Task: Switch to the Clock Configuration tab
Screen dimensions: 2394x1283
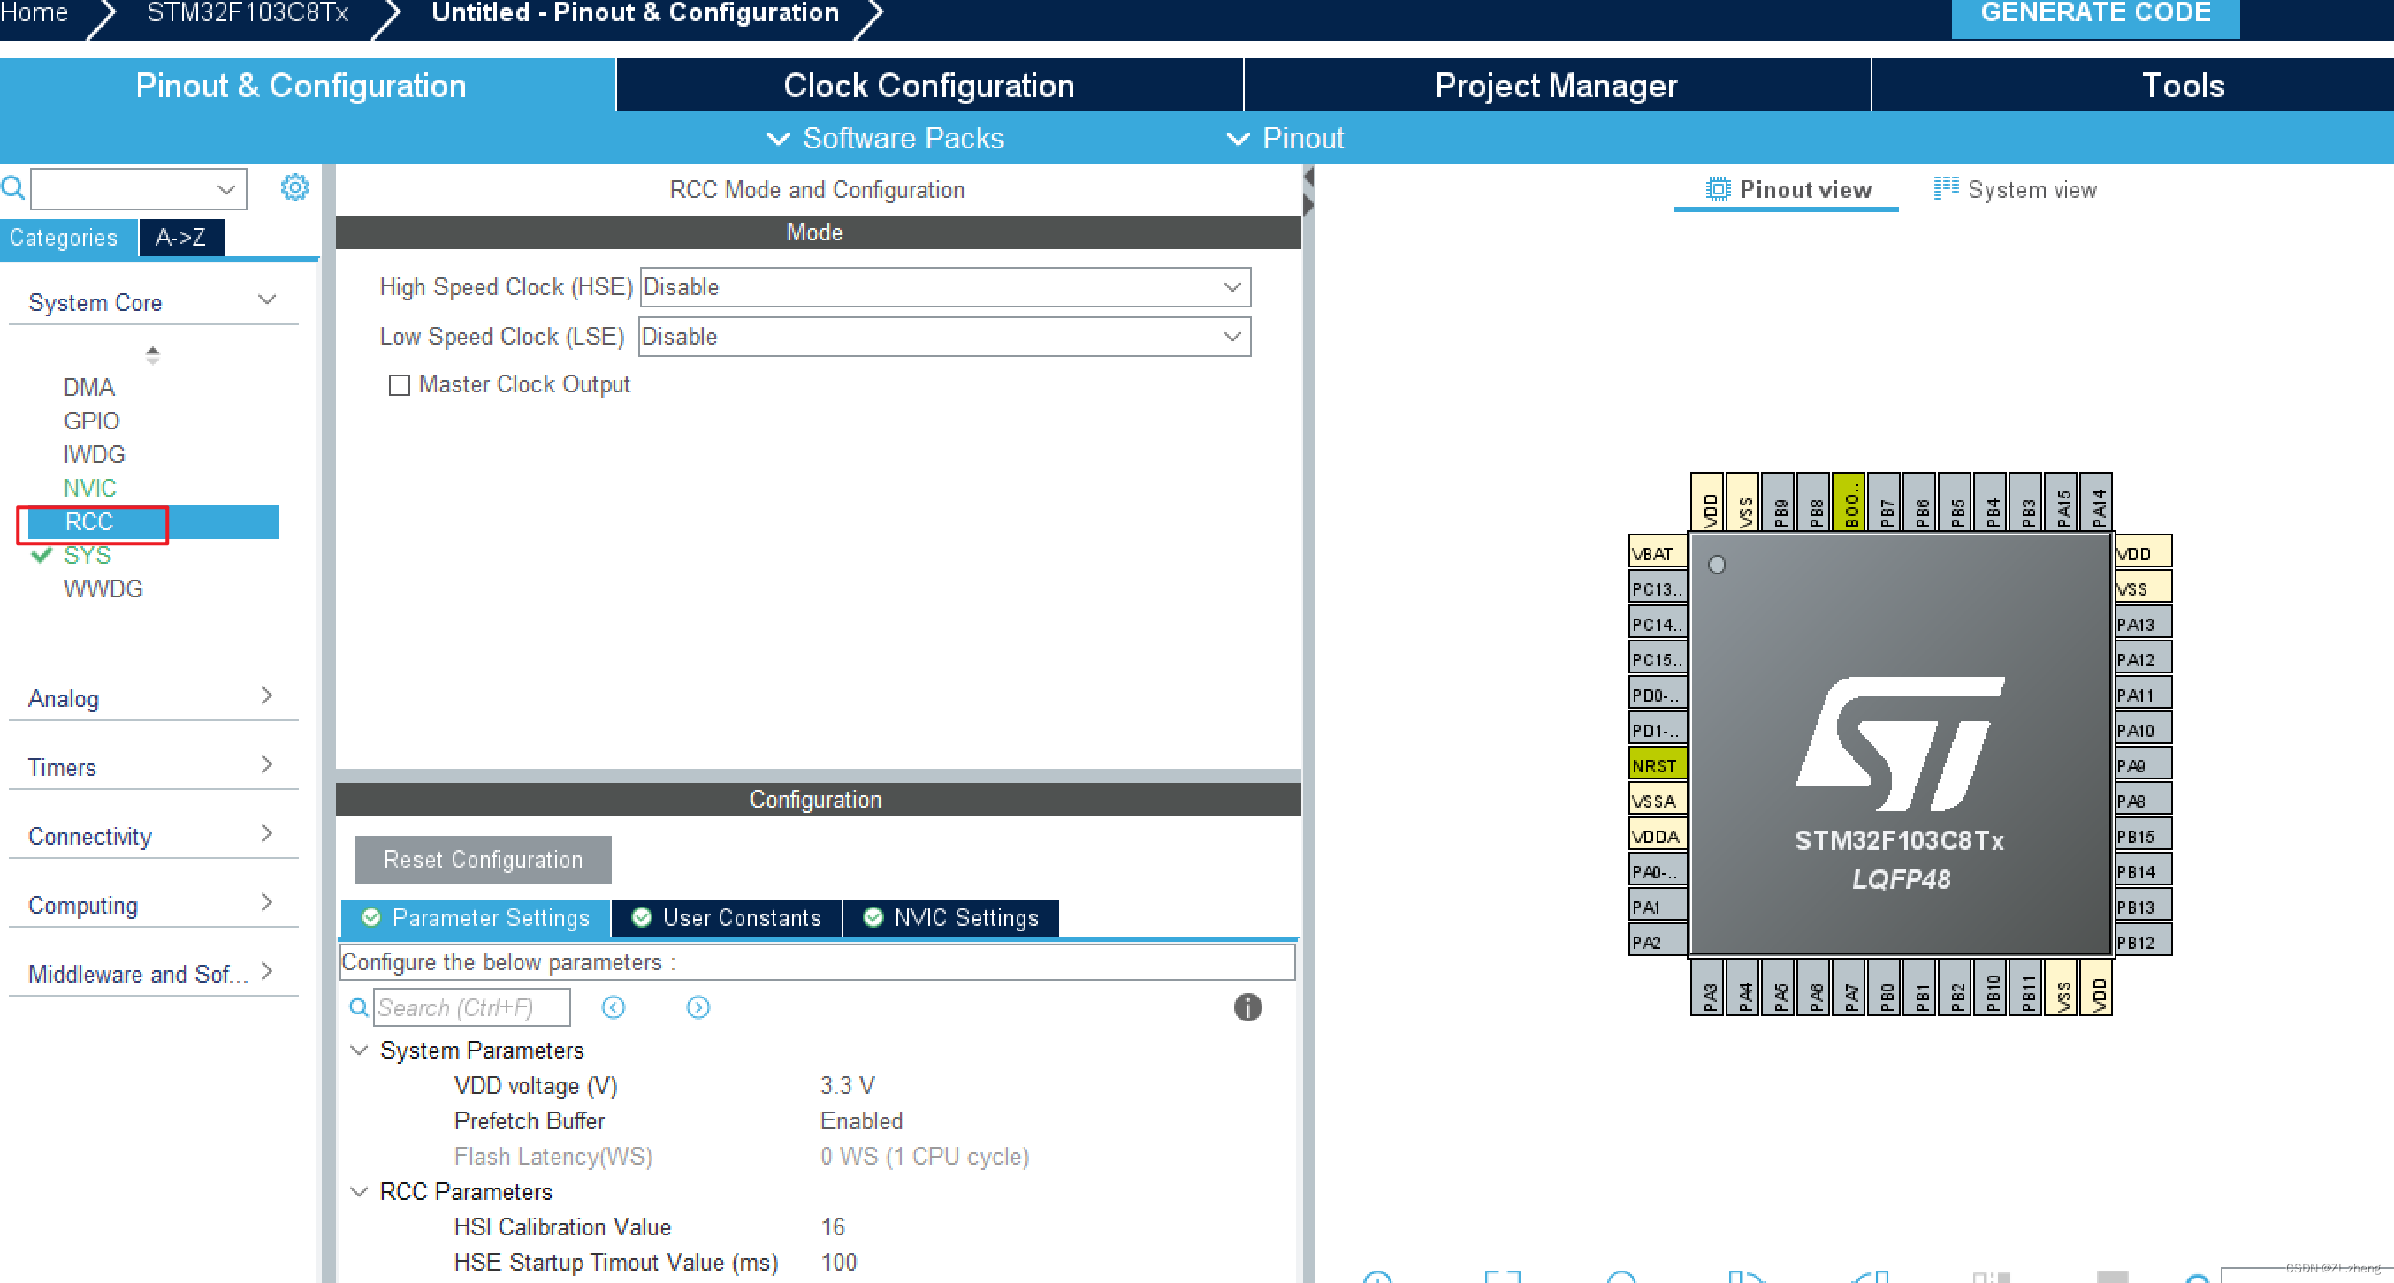Action: tap(929, 86)
